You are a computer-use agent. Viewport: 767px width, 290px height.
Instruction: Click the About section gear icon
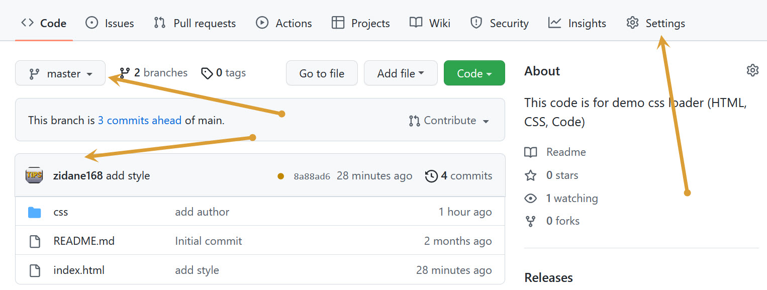tap(752, 70)
